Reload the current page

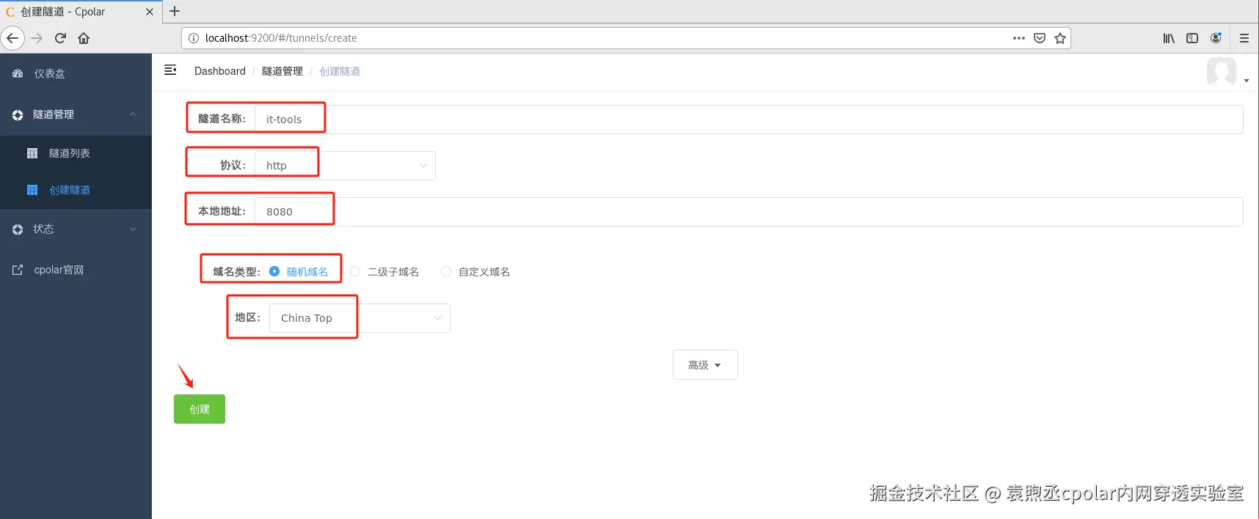pos(61,38)
